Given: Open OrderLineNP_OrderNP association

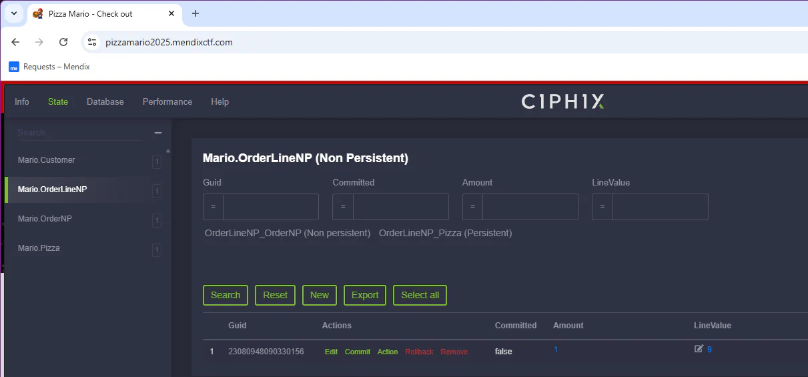Looking at the screenshot, I should point(288,233).
